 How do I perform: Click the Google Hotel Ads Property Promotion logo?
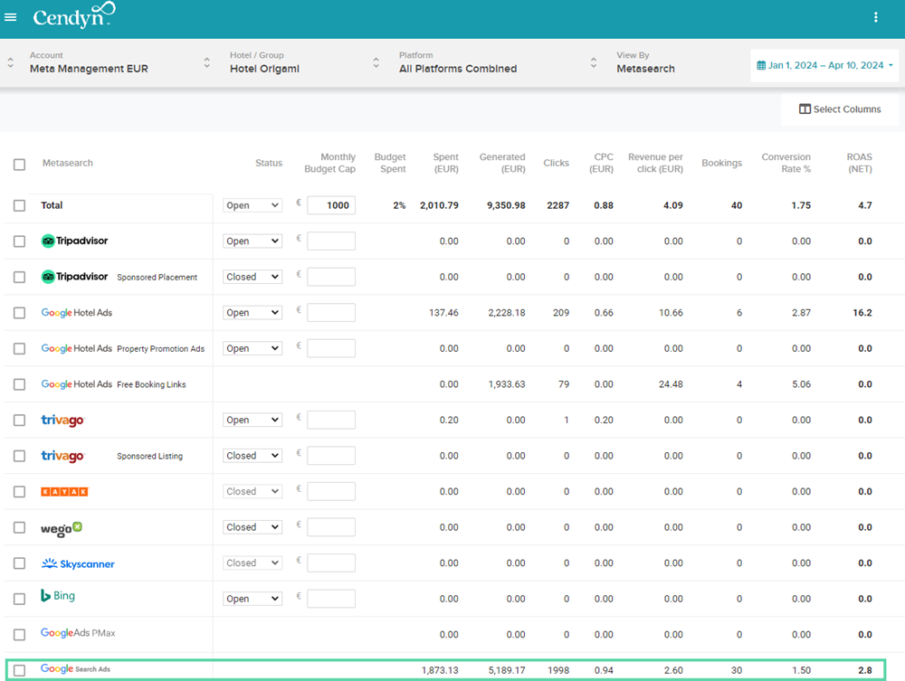click(77, 348)
